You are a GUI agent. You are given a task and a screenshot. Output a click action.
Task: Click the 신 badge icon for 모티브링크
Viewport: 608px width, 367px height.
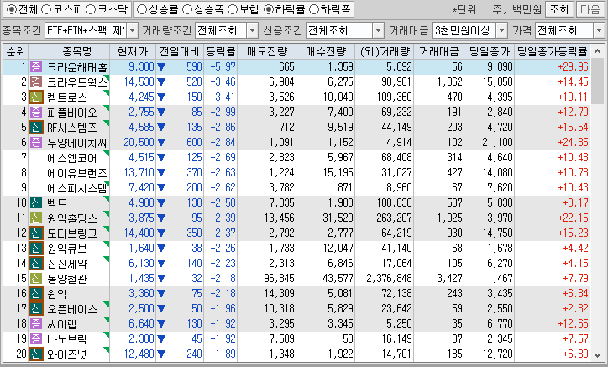click(x=36, y=233)
